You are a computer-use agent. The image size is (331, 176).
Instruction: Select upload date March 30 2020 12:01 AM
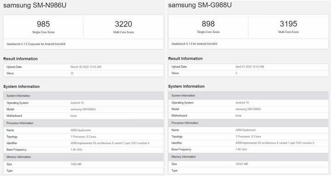[x=86, y=67]
